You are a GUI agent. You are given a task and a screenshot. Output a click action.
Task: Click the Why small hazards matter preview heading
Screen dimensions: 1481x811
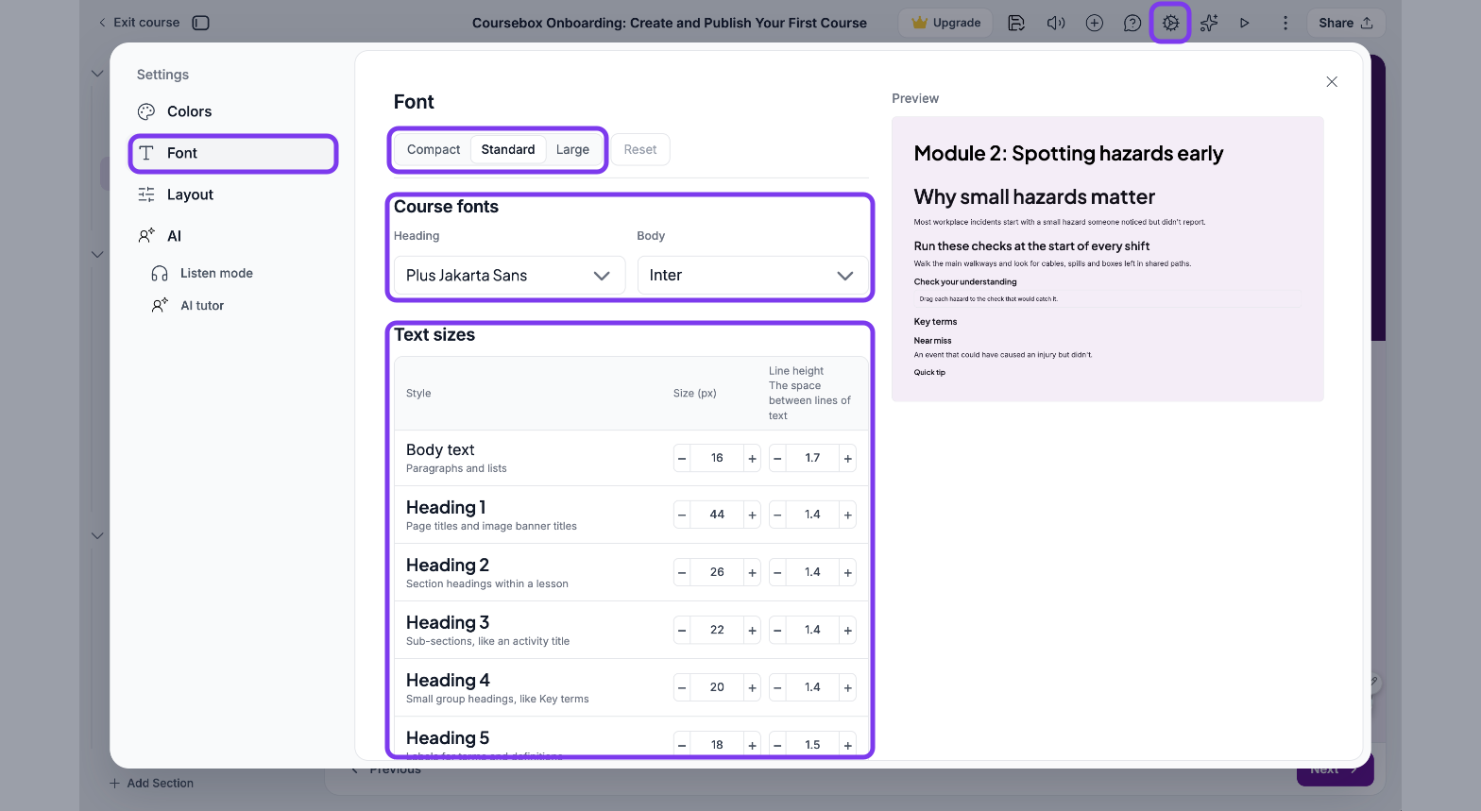[x=1034, y=197]
